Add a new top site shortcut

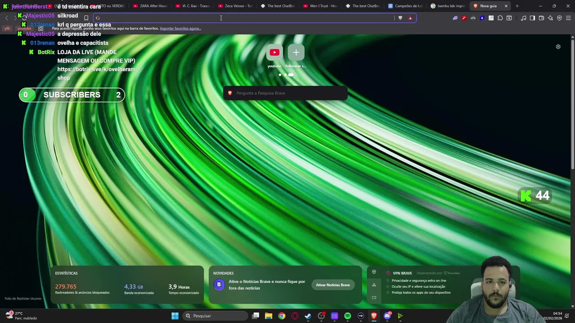click(296, 52)
